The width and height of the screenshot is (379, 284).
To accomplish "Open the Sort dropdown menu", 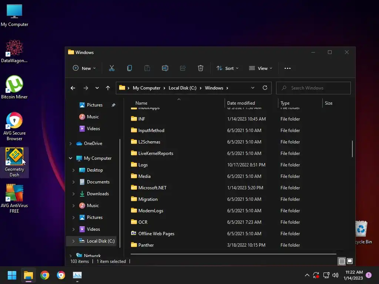I will pyautogui.click(x=228, y=68).
